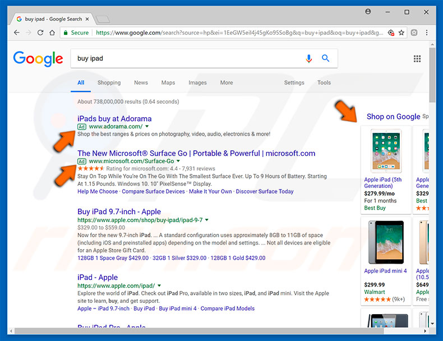
Task: Open the Chrome user profile icon
Action: pos(368,12)
